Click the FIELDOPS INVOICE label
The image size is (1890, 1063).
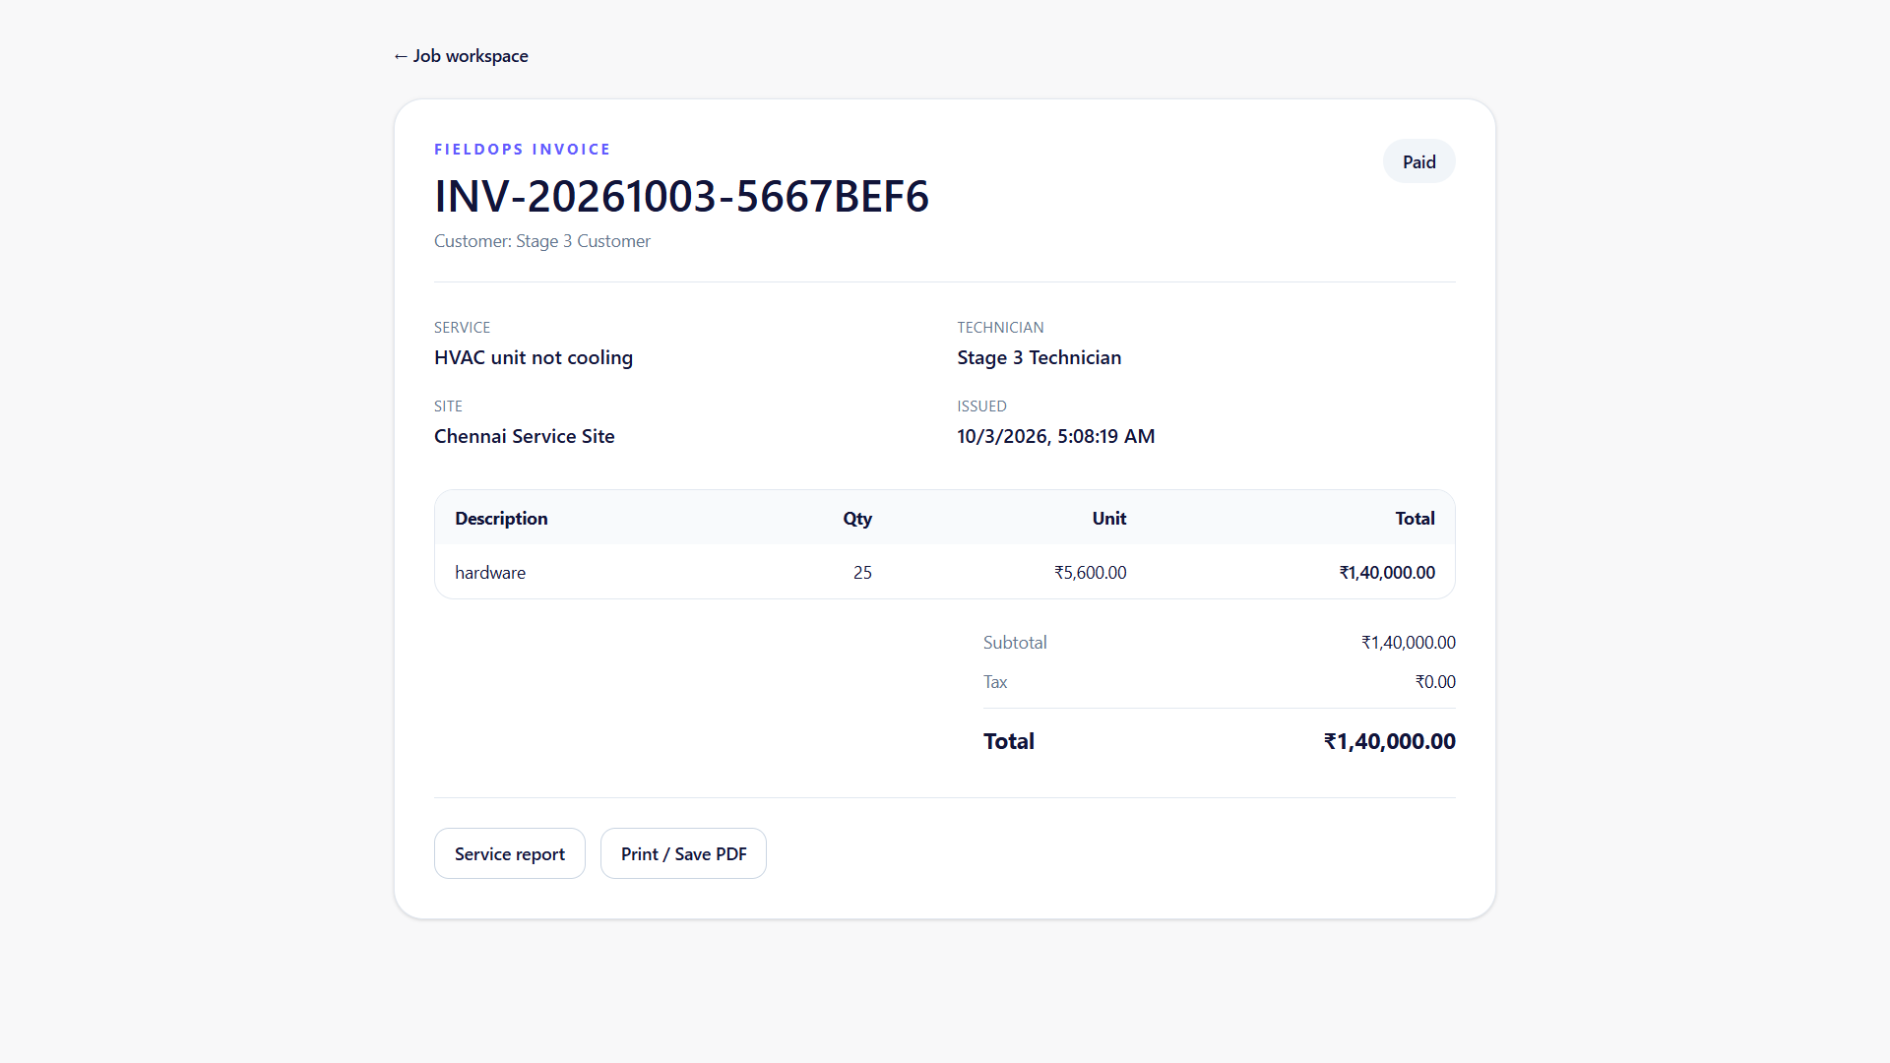click(523, 150)
